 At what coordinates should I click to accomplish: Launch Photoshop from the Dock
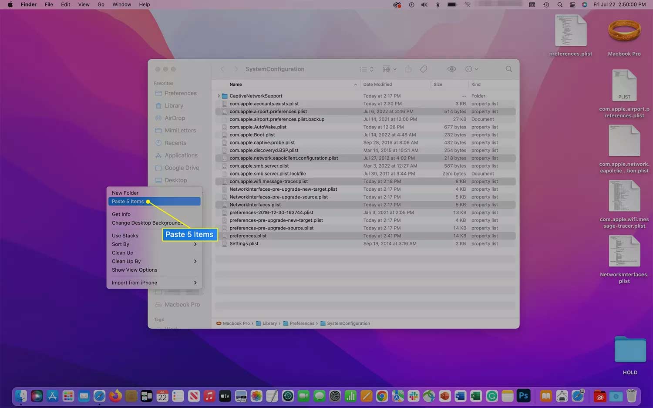523,396
